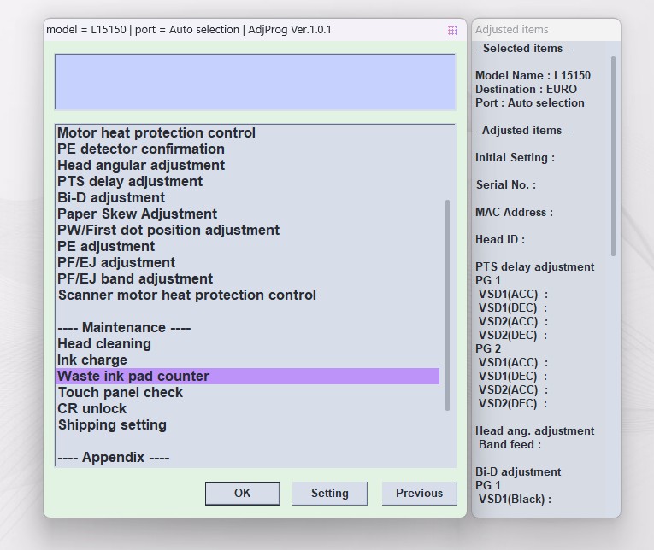Click the blue description box at top
The width and height of the screenshot is (654, 550).
[x=255, y=82]
